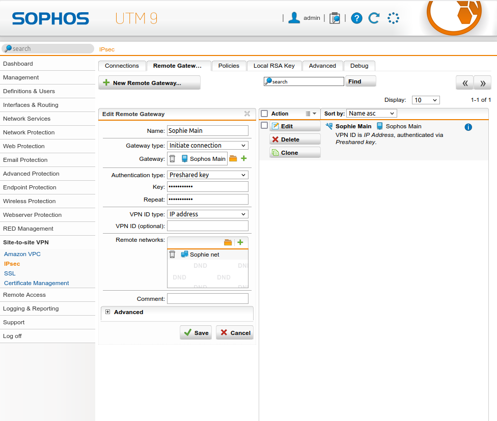Switch to the Policies tab

click(229, 66)
